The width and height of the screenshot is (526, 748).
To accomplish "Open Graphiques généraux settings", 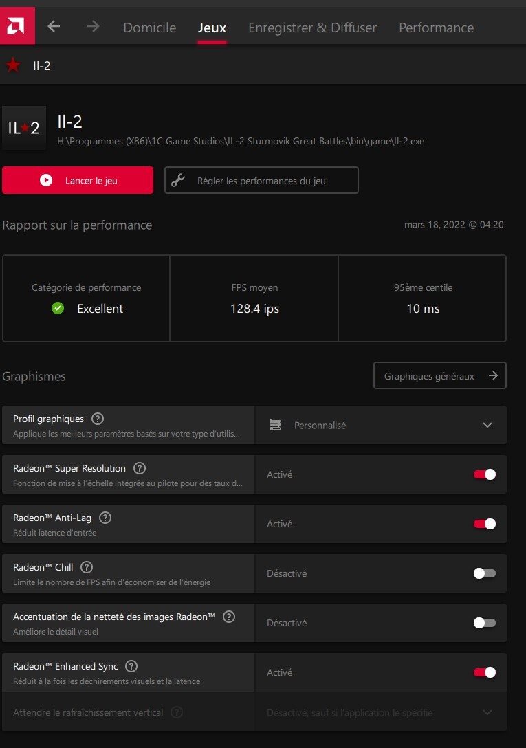I will [439, 376].
